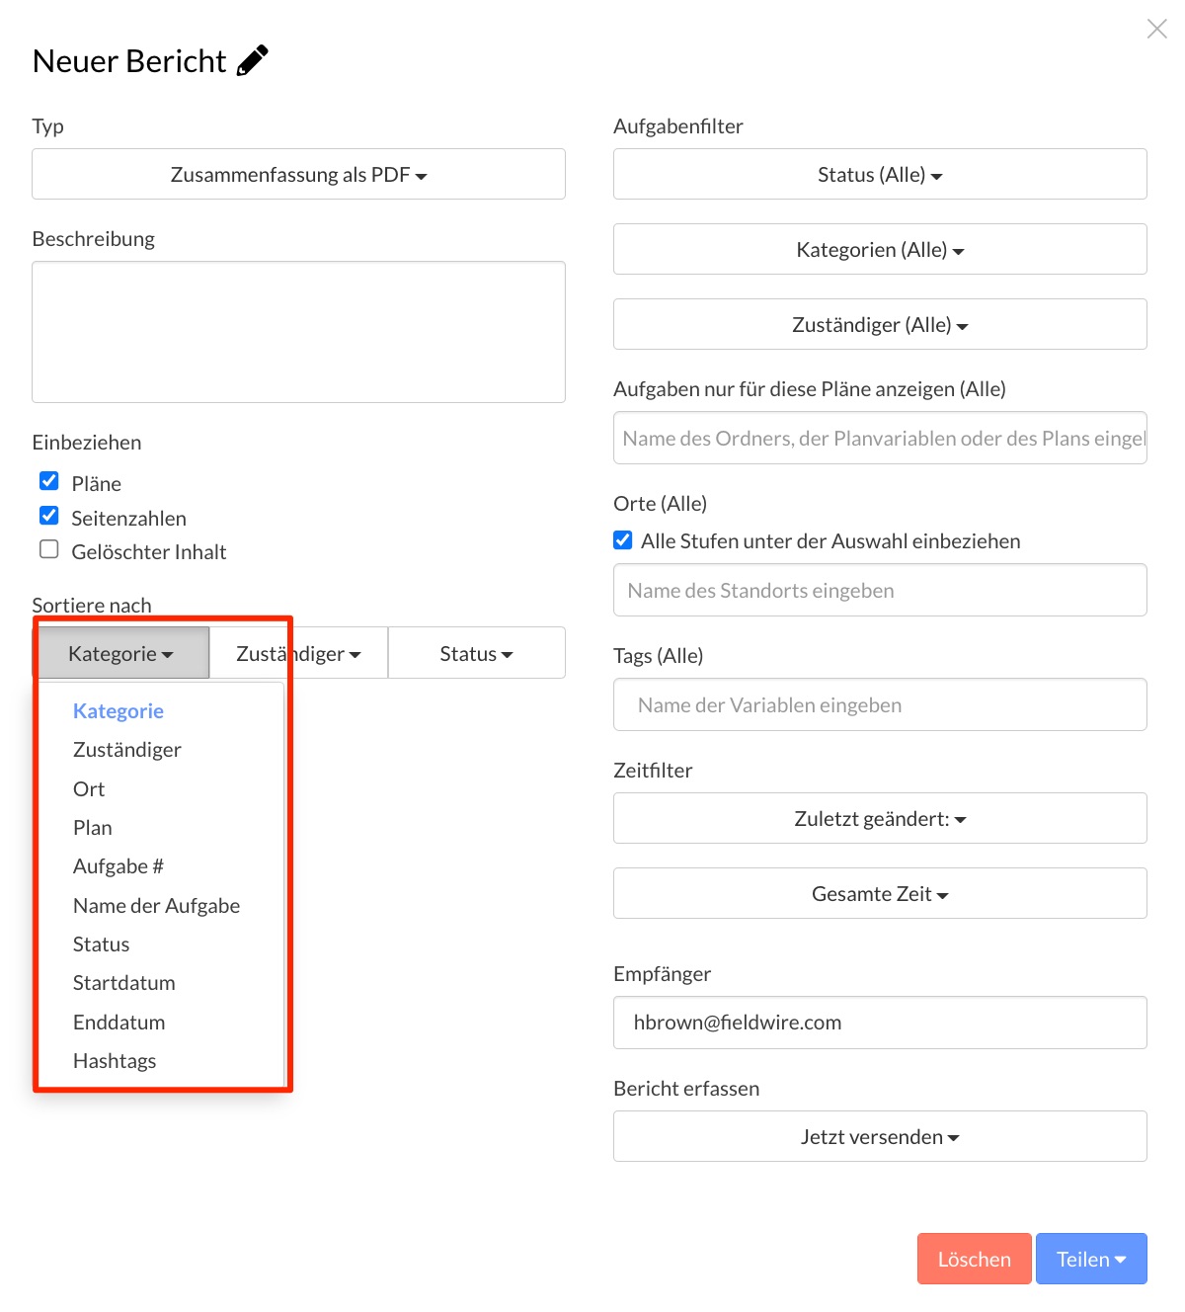Pick Hashtags sort option
The image size is (1185, 1312).
click(115, 1061)
